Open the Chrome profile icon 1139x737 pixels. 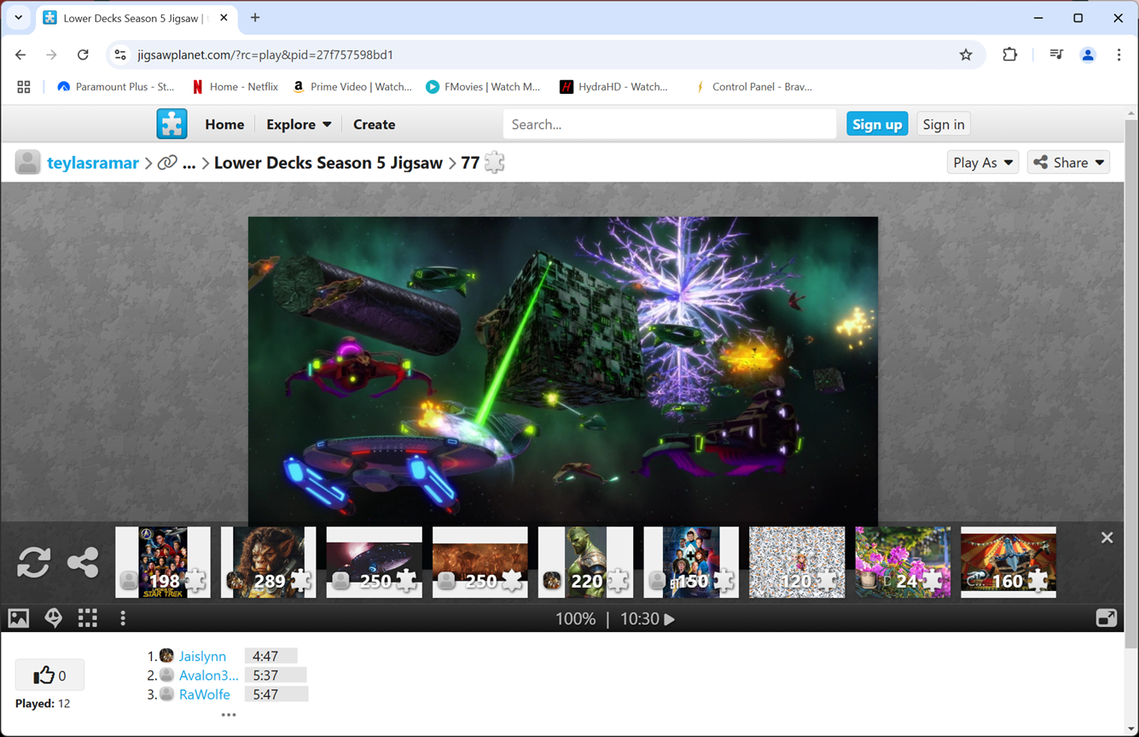click(x=1088, y=55)
